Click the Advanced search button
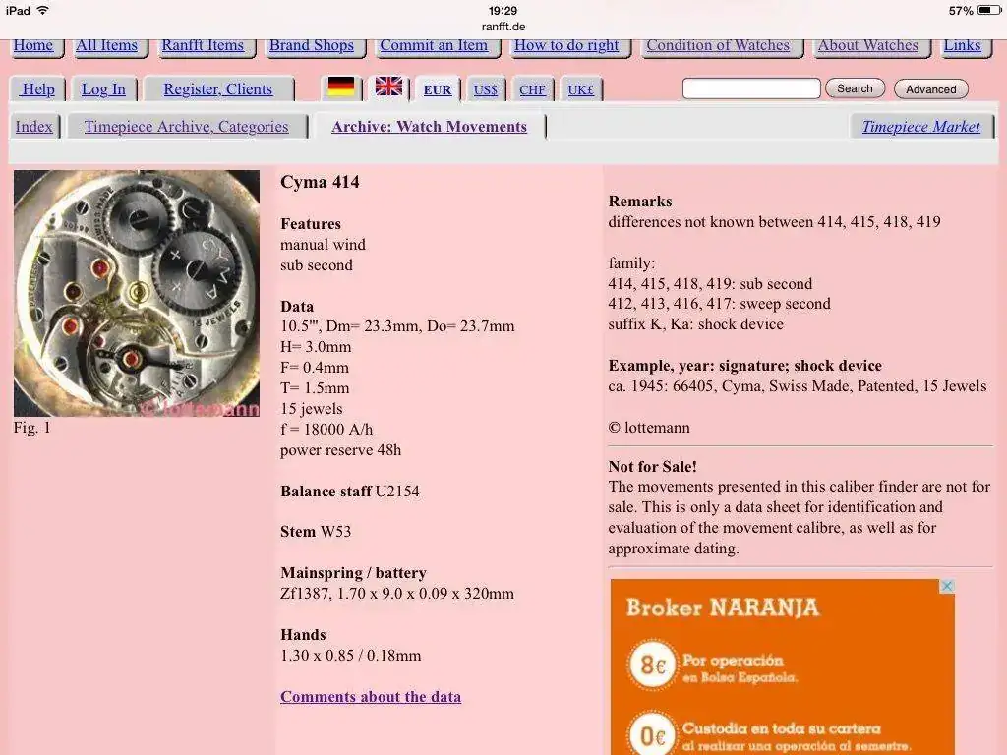The width and height of the screenshot is (1007, 755). click(930, 89)
